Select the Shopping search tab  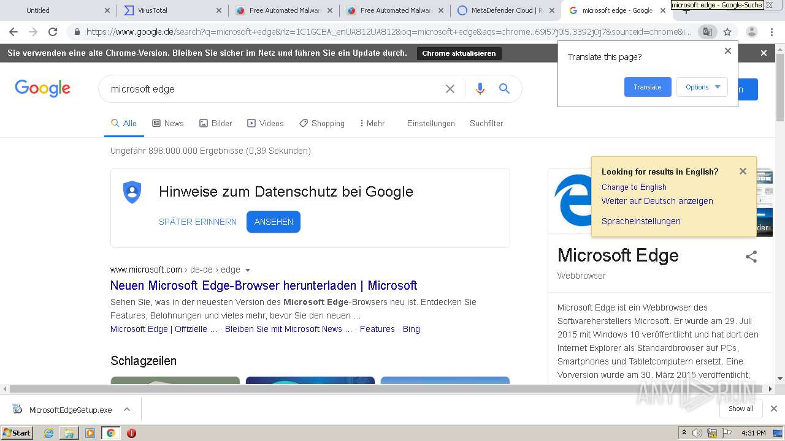pos(322,123)
